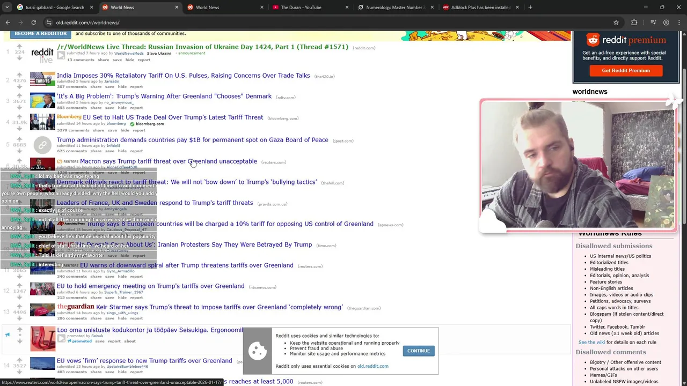Bookmark this page with the star icon
This screenshot has height=386, width=687.
(x=616, y=23)
